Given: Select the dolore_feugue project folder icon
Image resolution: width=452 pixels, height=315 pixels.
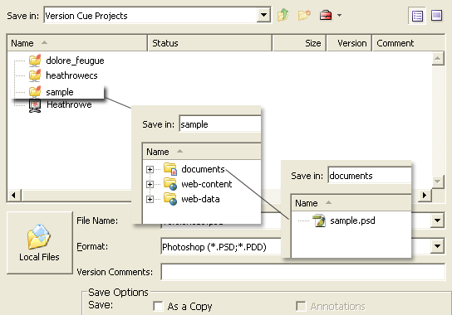Looking at the screenshot, I should point(35,61).
